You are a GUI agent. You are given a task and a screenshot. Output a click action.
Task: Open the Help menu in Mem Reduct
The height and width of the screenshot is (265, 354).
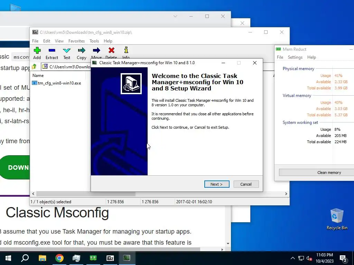tap(311, 57)
